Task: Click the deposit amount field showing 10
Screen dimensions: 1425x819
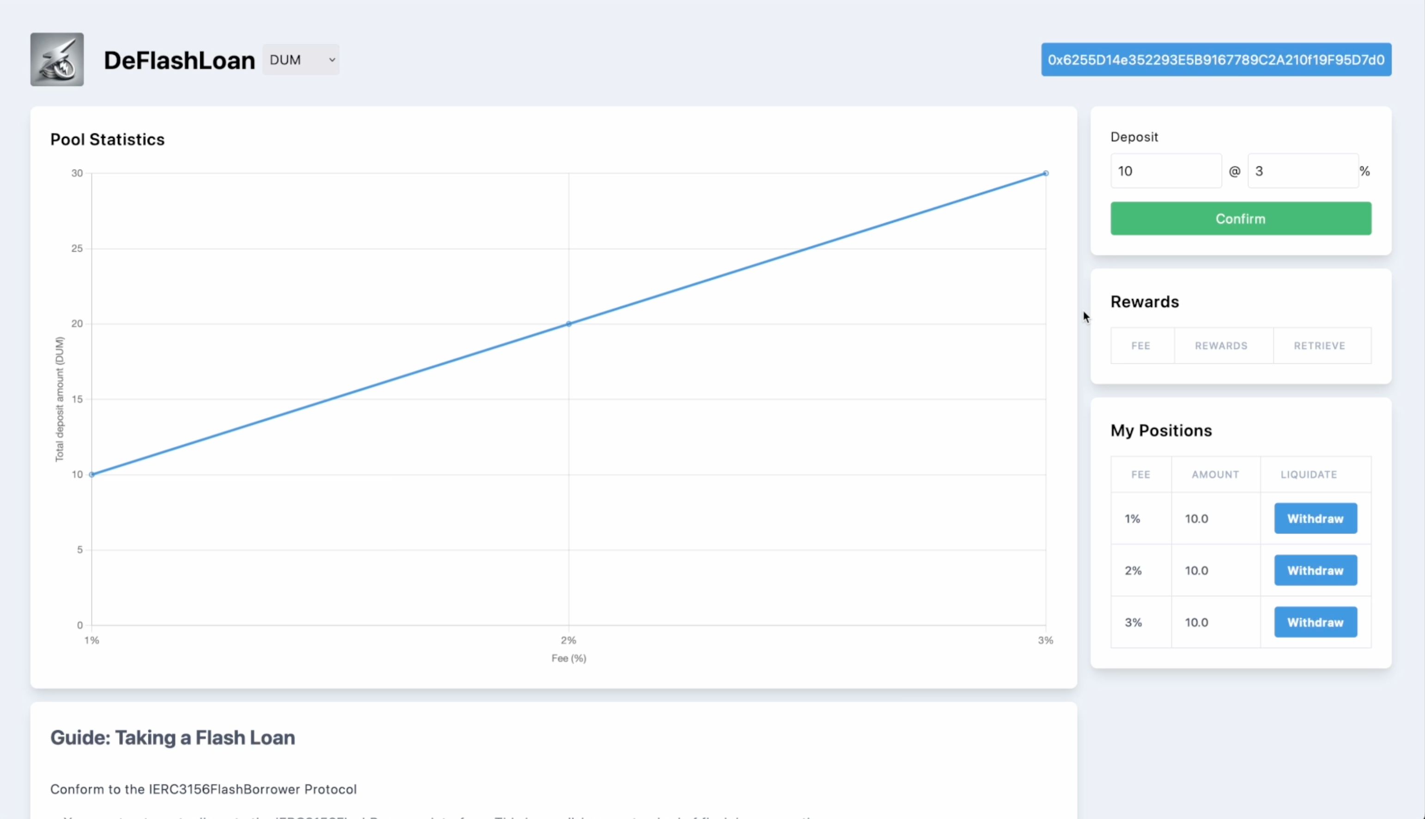Action: [x=1166, y=171]
